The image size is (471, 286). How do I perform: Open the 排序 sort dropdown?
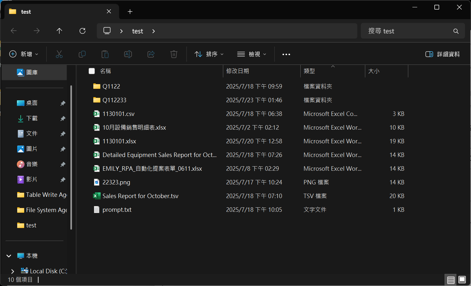point(209,54)
